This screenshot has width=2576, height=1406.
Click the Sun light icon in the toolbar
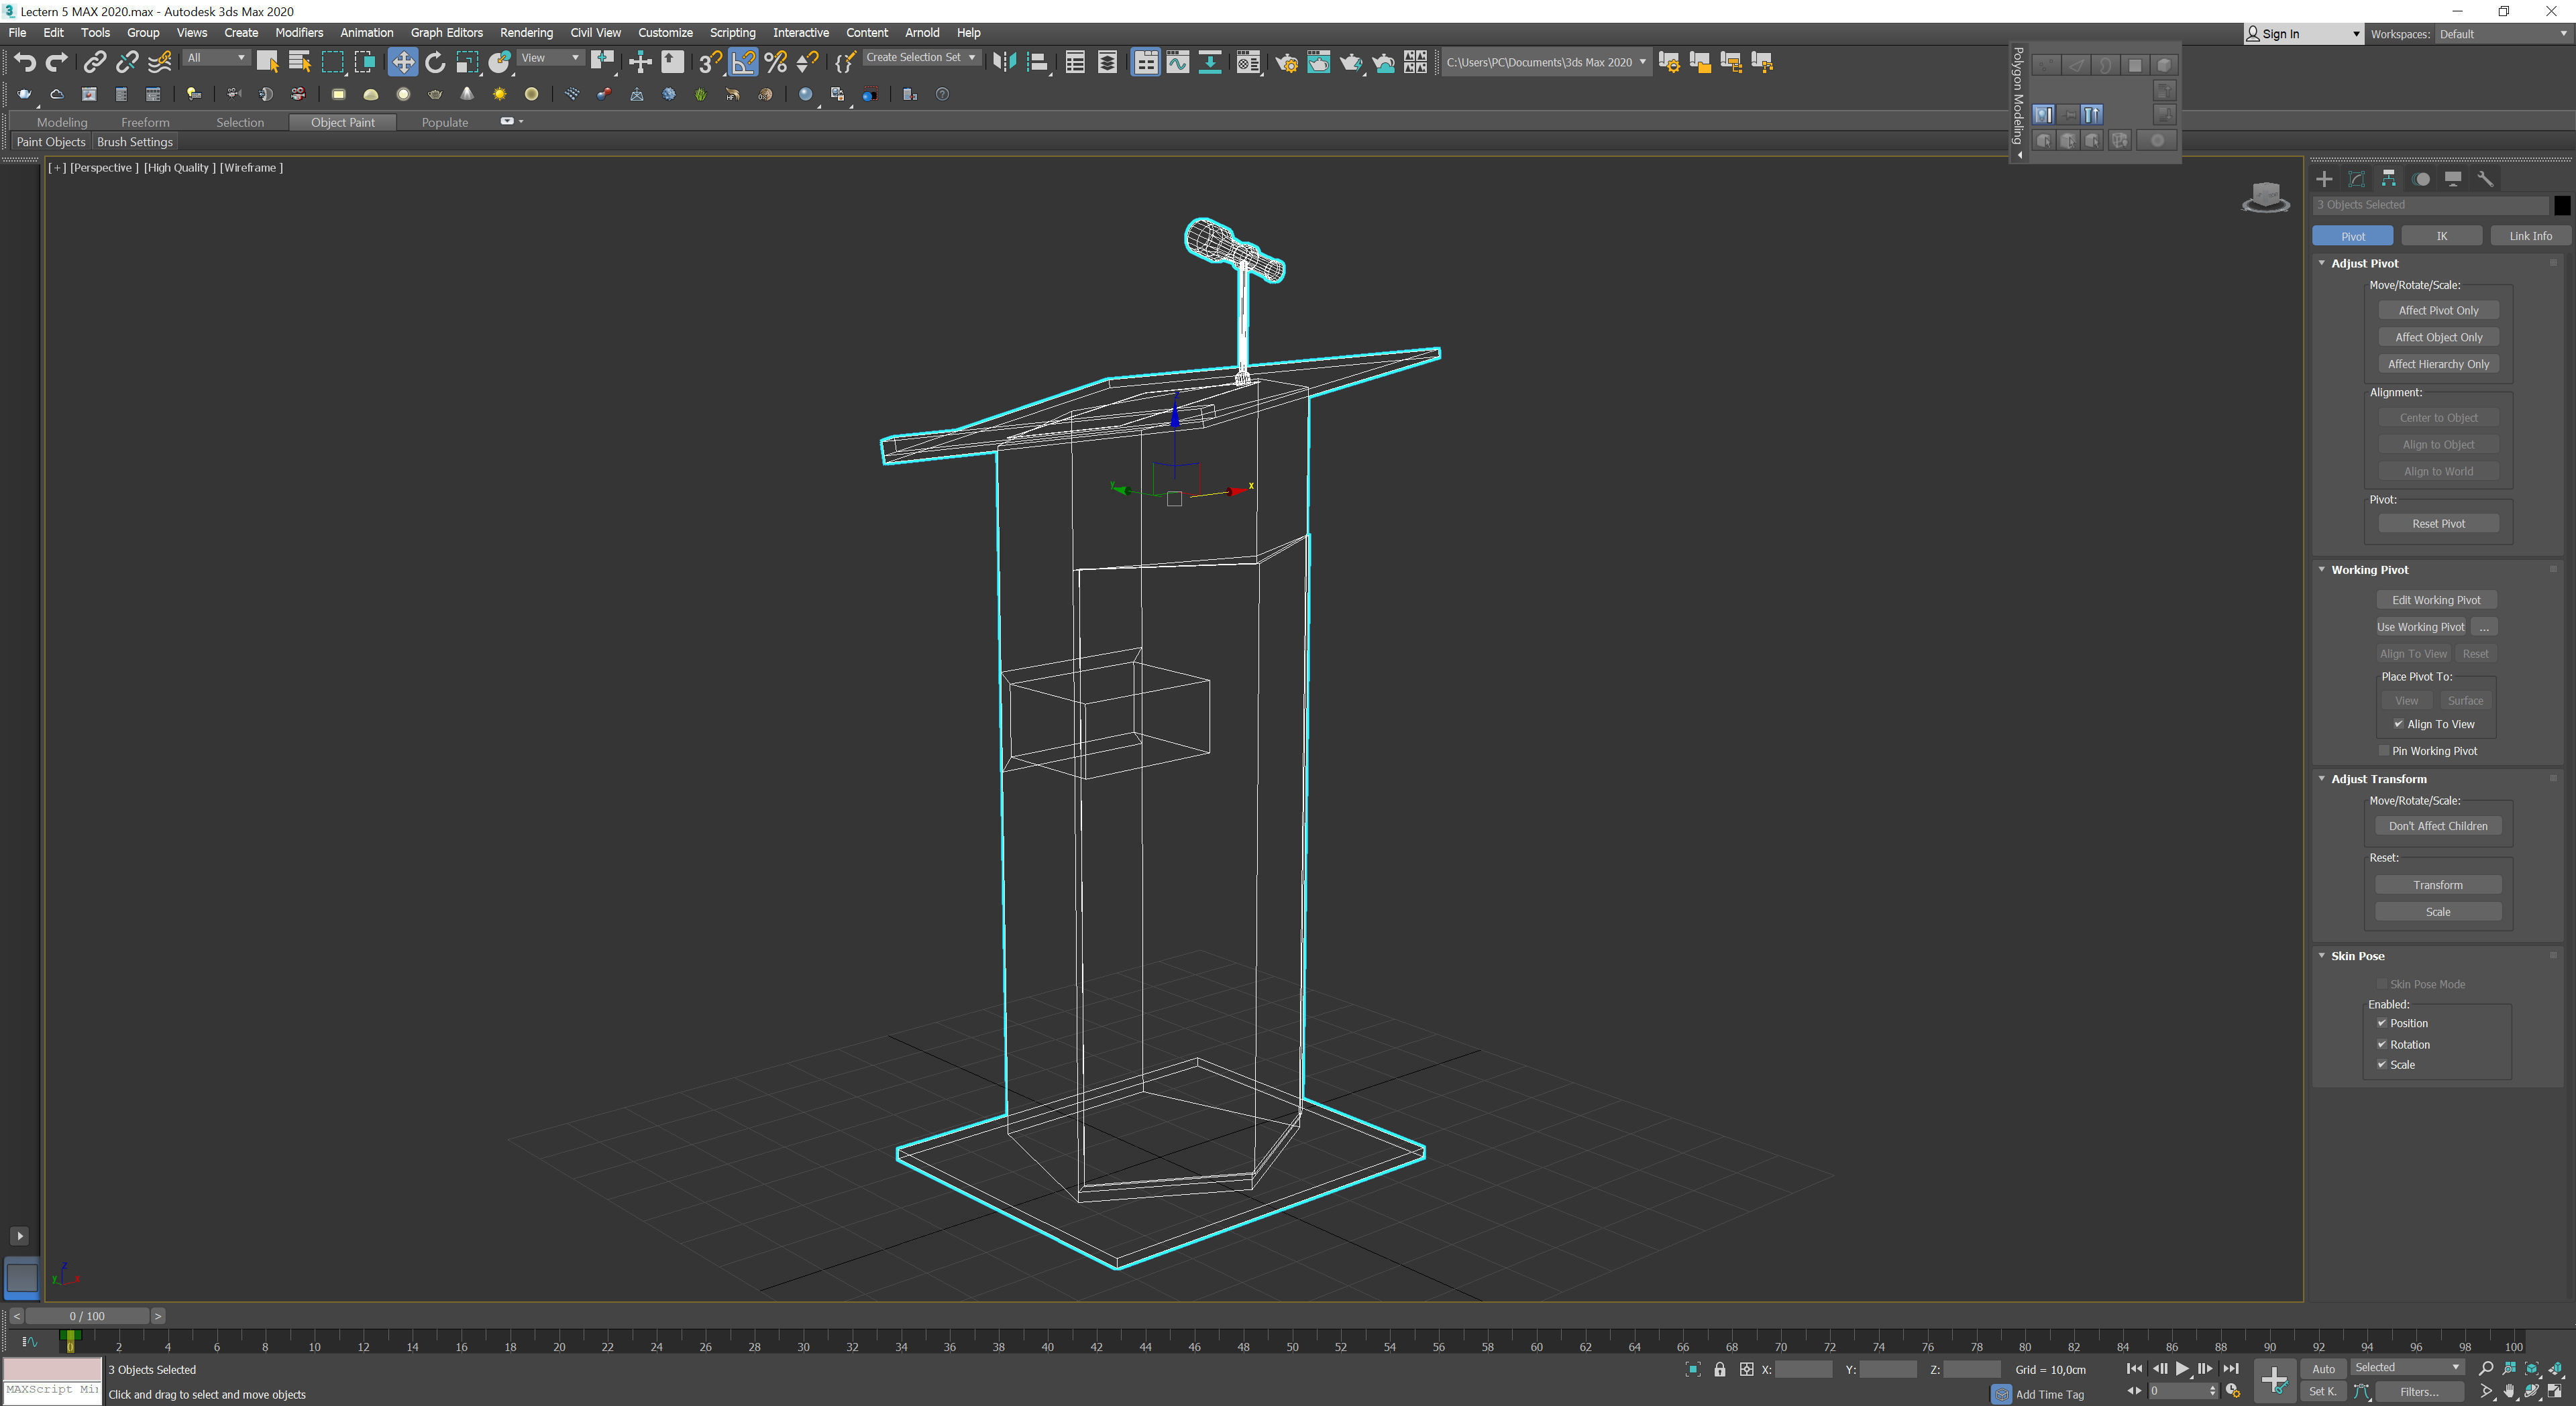499,94
